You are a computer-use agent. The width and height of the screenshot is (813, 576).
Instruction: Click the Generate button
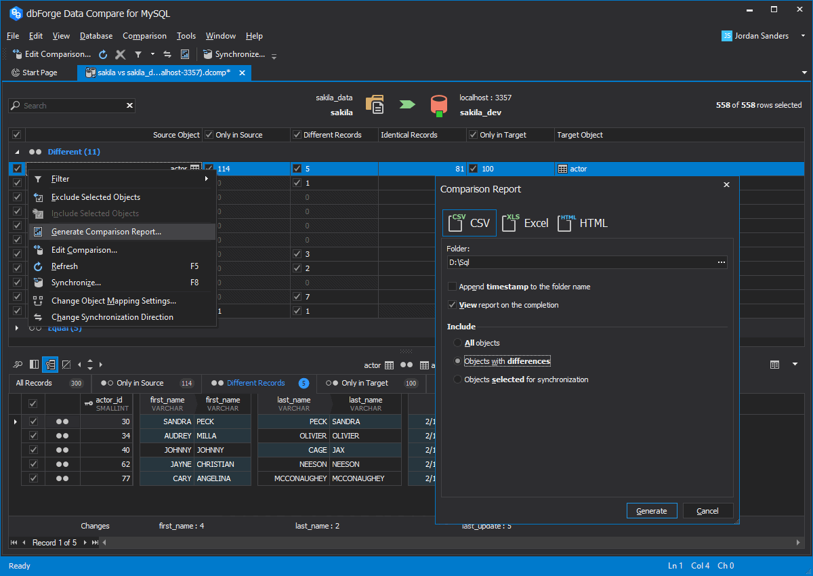coord(652,511)
